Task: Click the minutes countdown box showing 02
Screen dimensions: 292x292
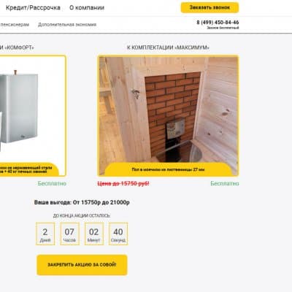Action: point(94,234)
